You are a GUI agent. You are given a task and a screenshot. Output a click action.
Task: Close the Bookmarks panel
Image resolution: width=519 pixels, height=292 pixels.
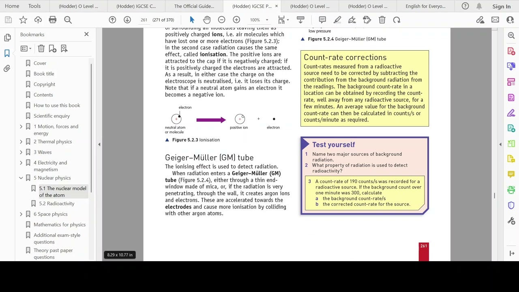86,34
